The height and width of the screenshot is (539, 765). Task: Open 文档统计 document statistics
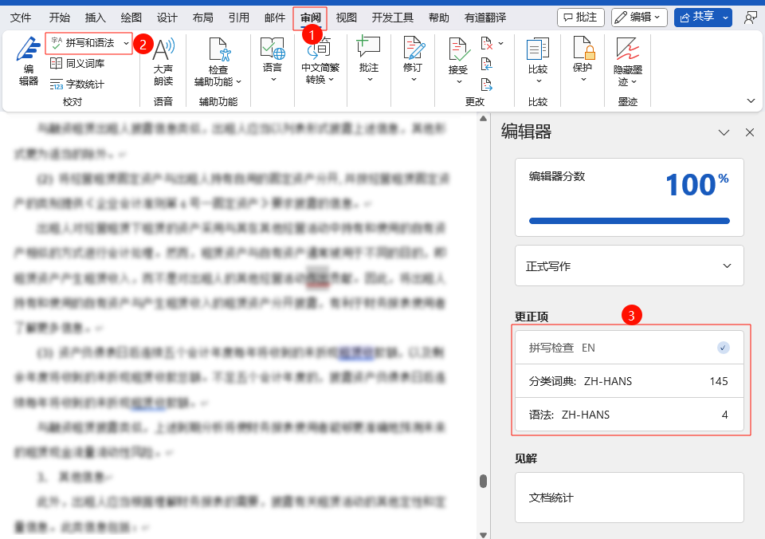coord(629,498)
